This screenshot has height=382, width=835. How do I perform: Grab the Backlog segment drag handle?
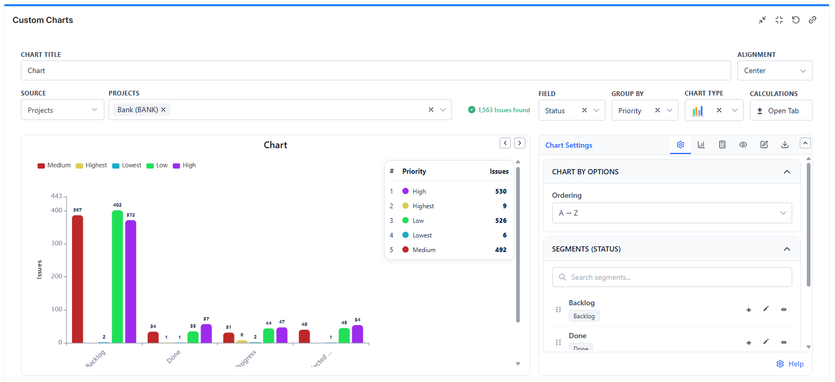558,309
